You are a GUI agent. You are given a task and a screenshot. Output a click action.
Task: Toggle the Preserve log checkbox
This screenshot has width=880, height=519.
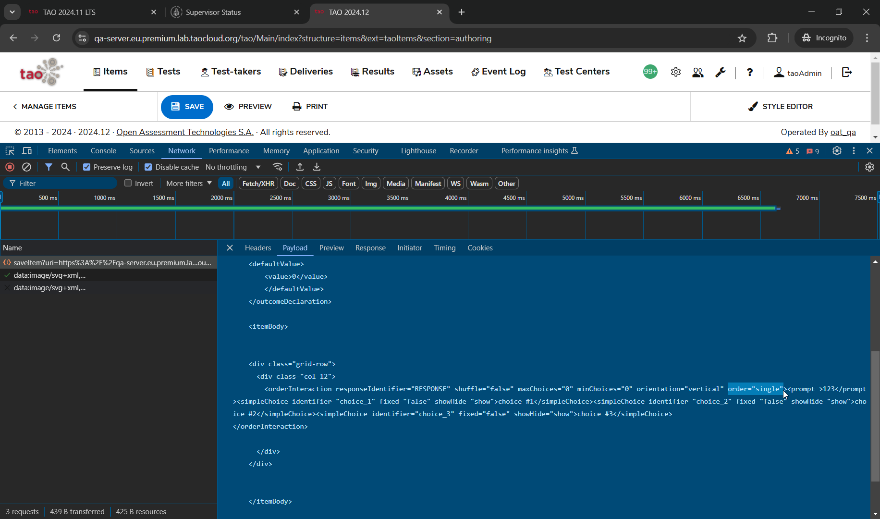[86, 167]
